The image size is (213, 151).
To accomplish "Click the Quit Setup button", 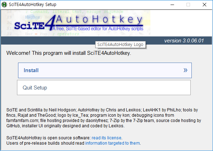I will click(x=104, y=88).
